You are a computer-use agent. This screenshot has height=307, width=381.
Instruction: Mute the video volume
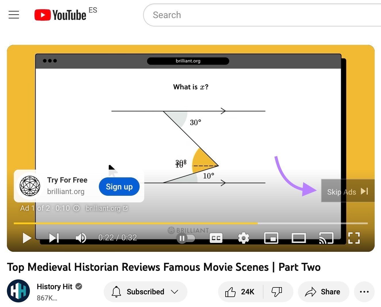[81, 238]
